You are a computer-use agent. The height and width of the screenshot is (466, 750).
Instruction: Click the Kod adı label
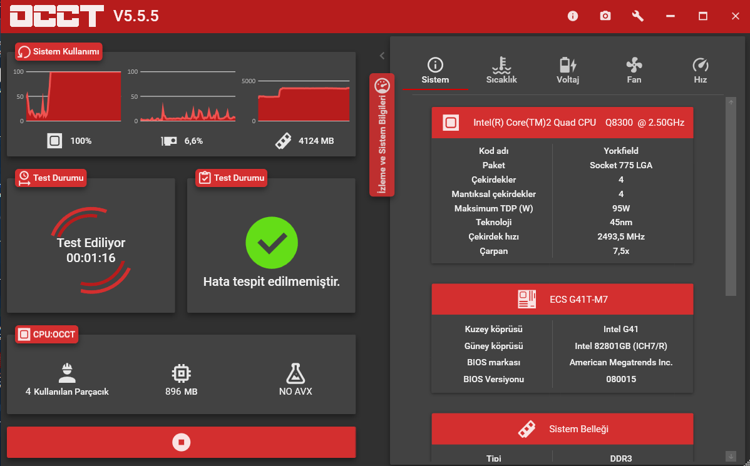493,151
